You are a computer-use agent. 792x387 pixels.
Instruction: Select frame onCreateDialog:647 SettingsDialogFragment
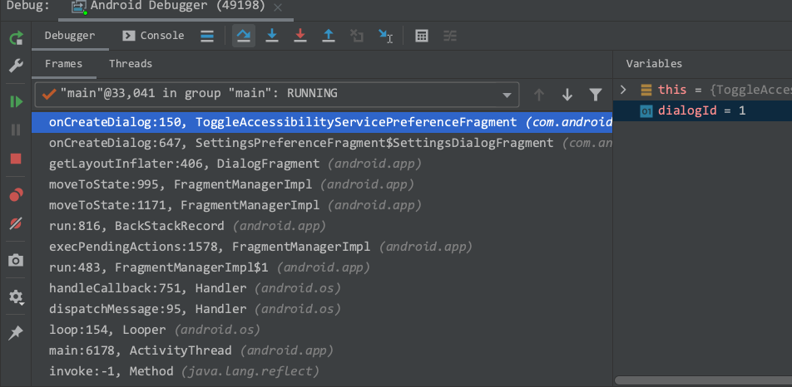coord(322,143)
